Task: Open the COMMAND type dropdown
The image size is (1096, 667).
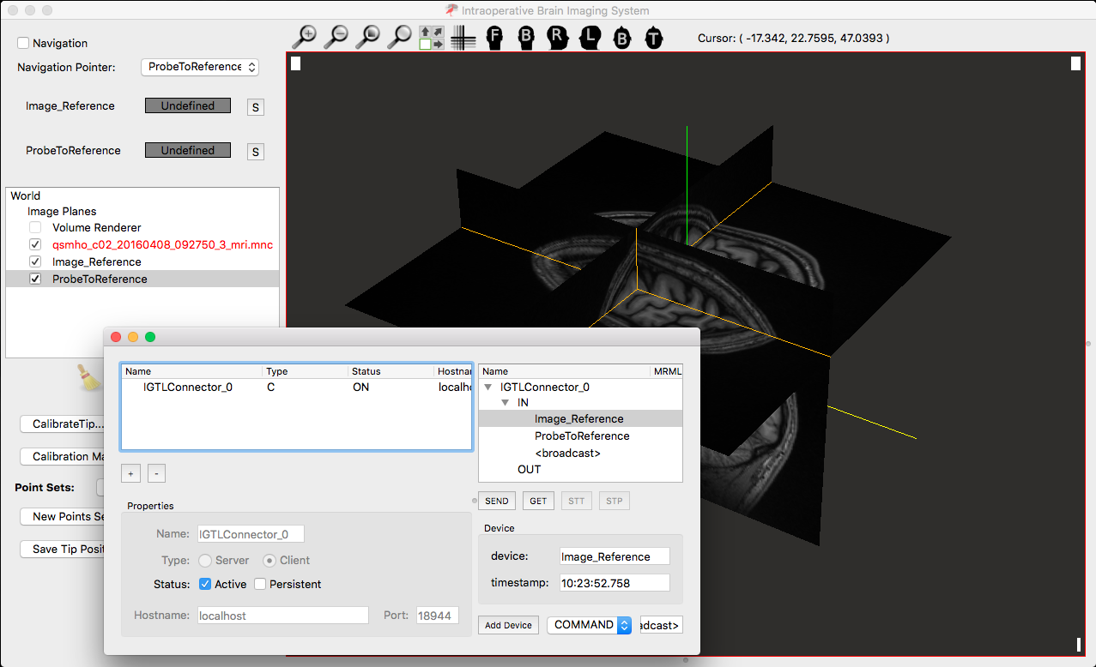Action: [x=590, y=625]
